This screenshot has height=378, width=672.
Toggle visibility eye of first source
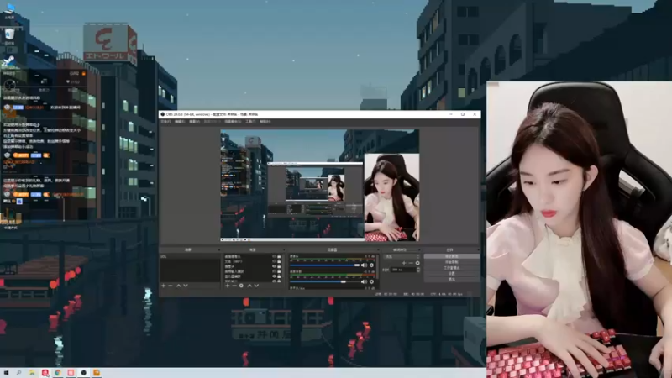point(275,256)
